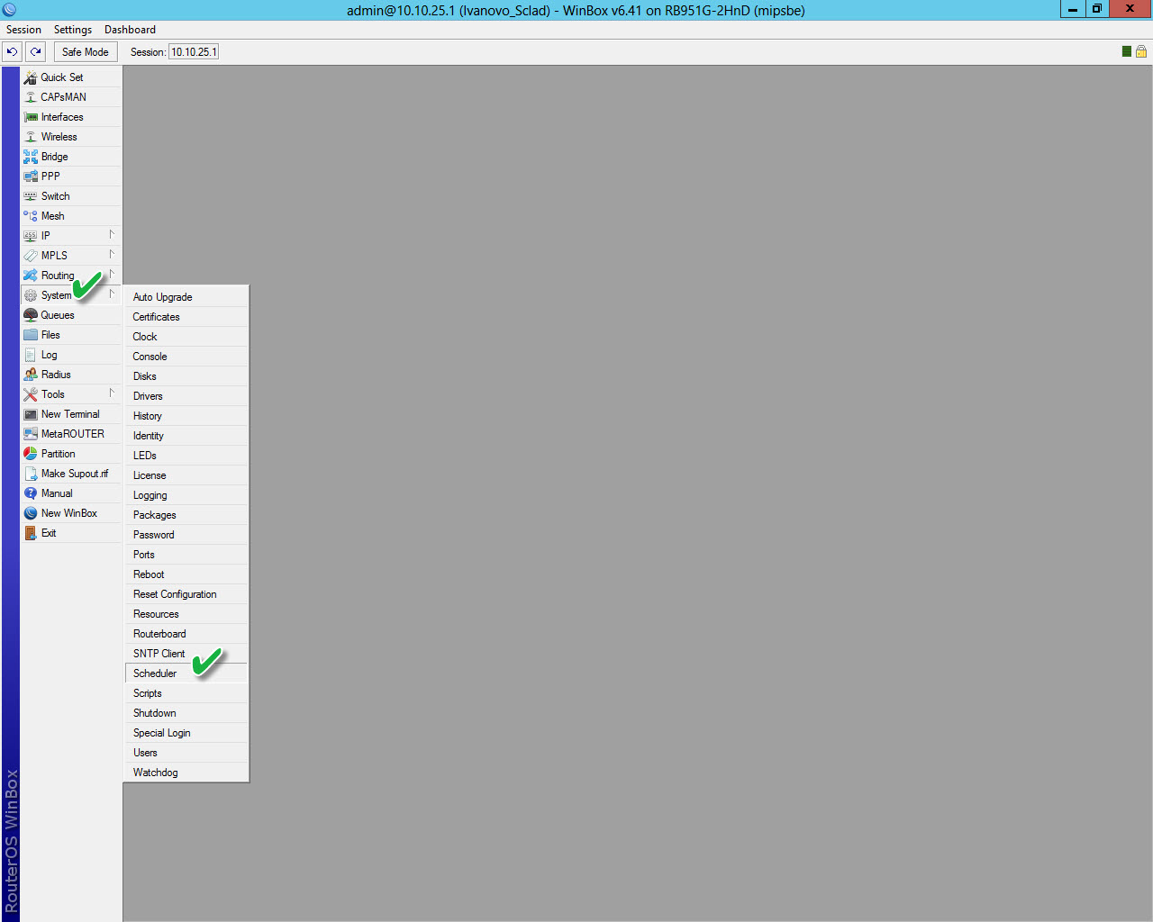Open the Settings menu
The width and height of the screenshot is (1153, 922).
(x=73, y=30)
